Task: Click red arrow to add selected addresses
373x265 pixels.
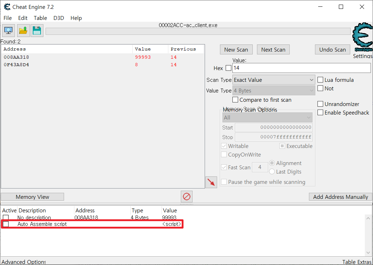Action: 211,182
